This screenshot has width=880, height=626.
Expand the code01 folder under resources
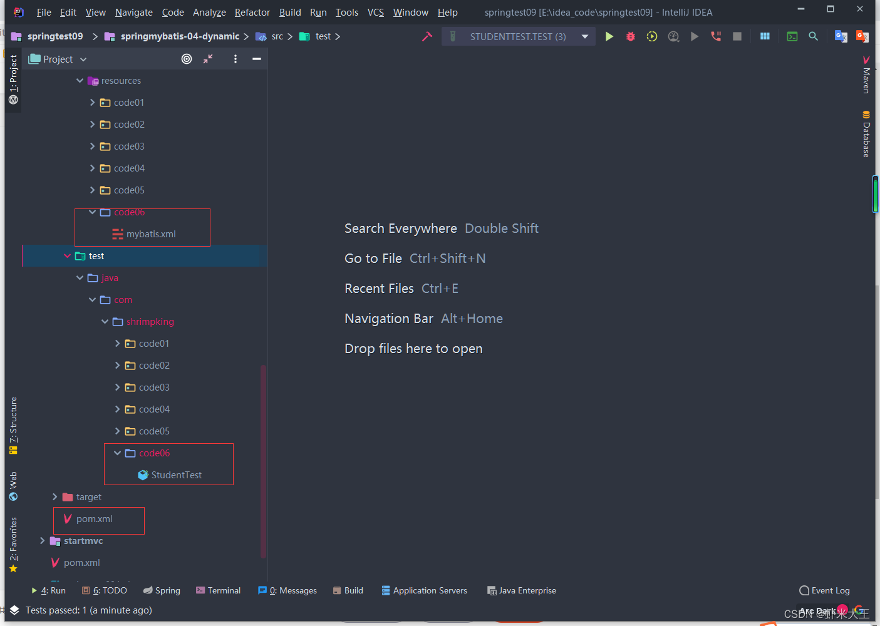click(x=91, y=102)
